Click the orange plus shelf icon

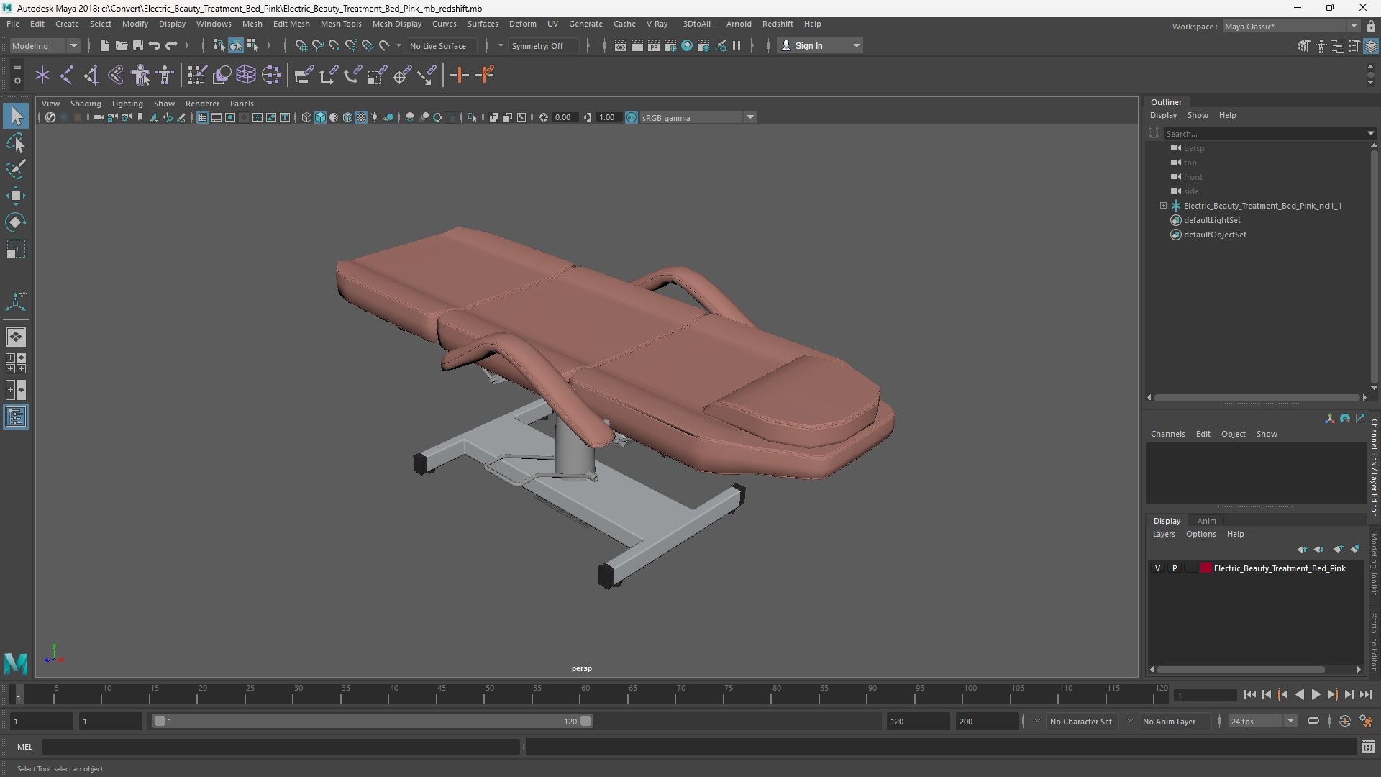(459, 75)
